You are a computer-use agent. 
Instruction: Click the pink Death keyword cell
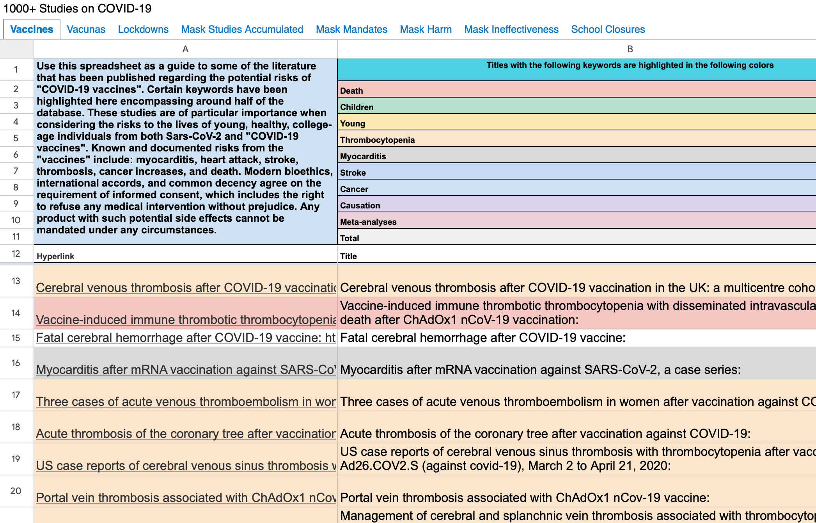pyautogui.click(x=577, y=90)
